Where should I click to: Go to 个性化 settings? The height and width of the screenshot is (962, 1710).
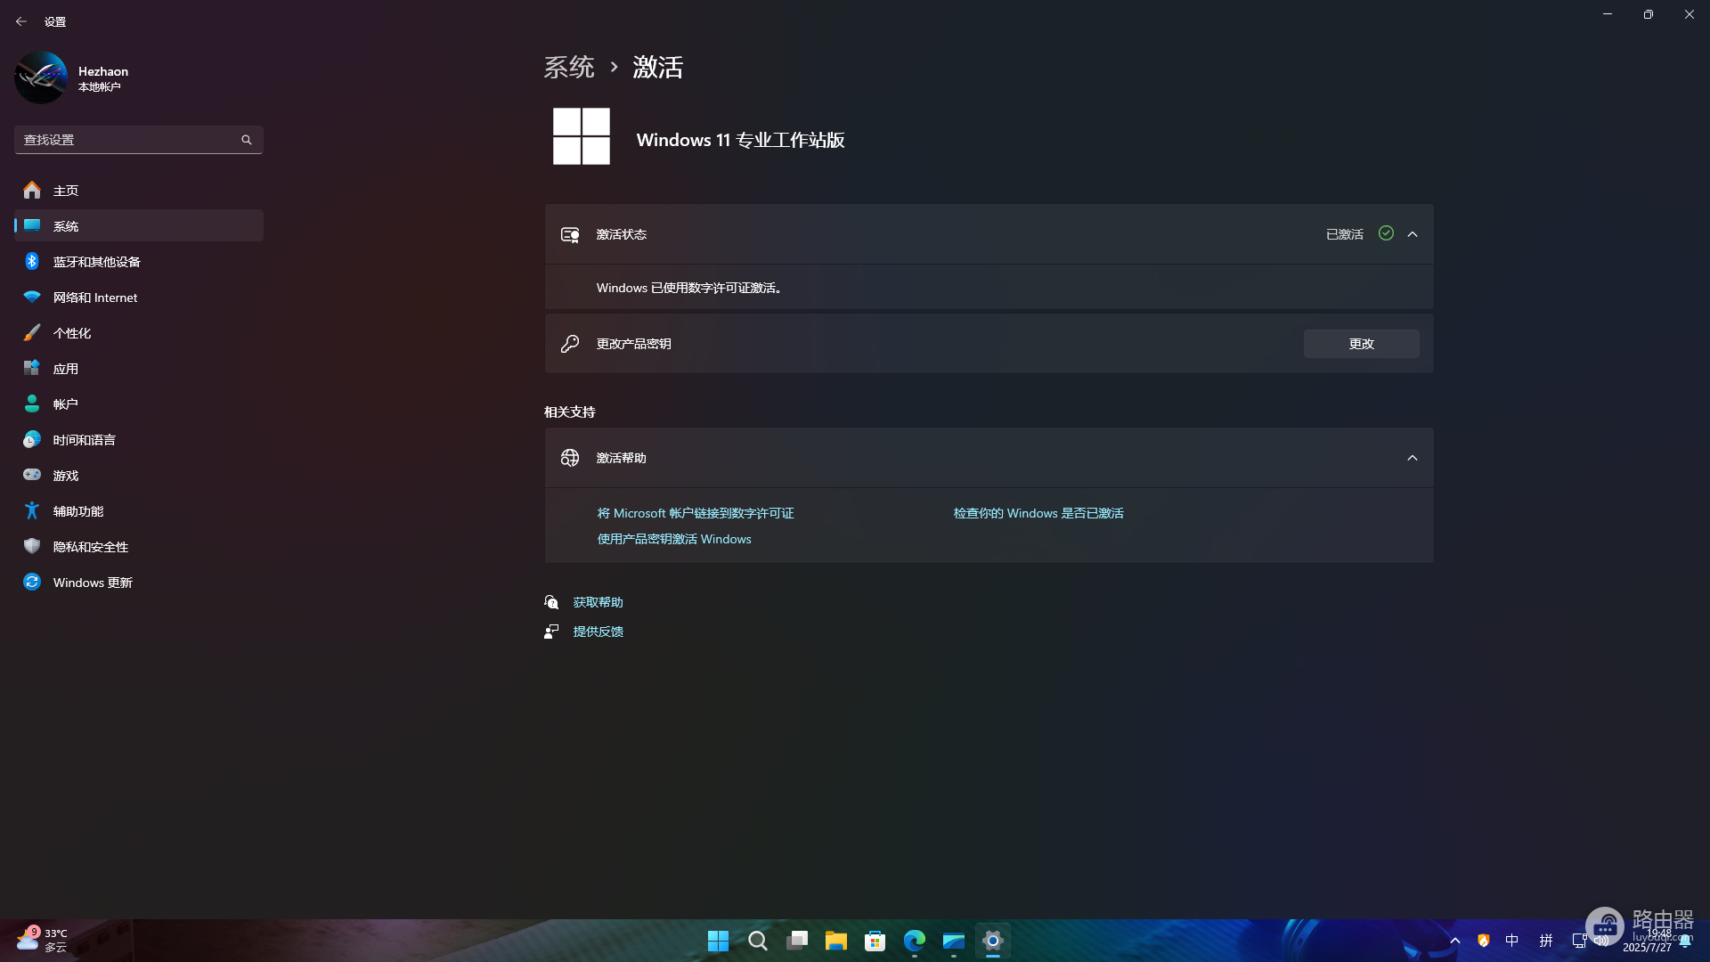pos(139,333)
